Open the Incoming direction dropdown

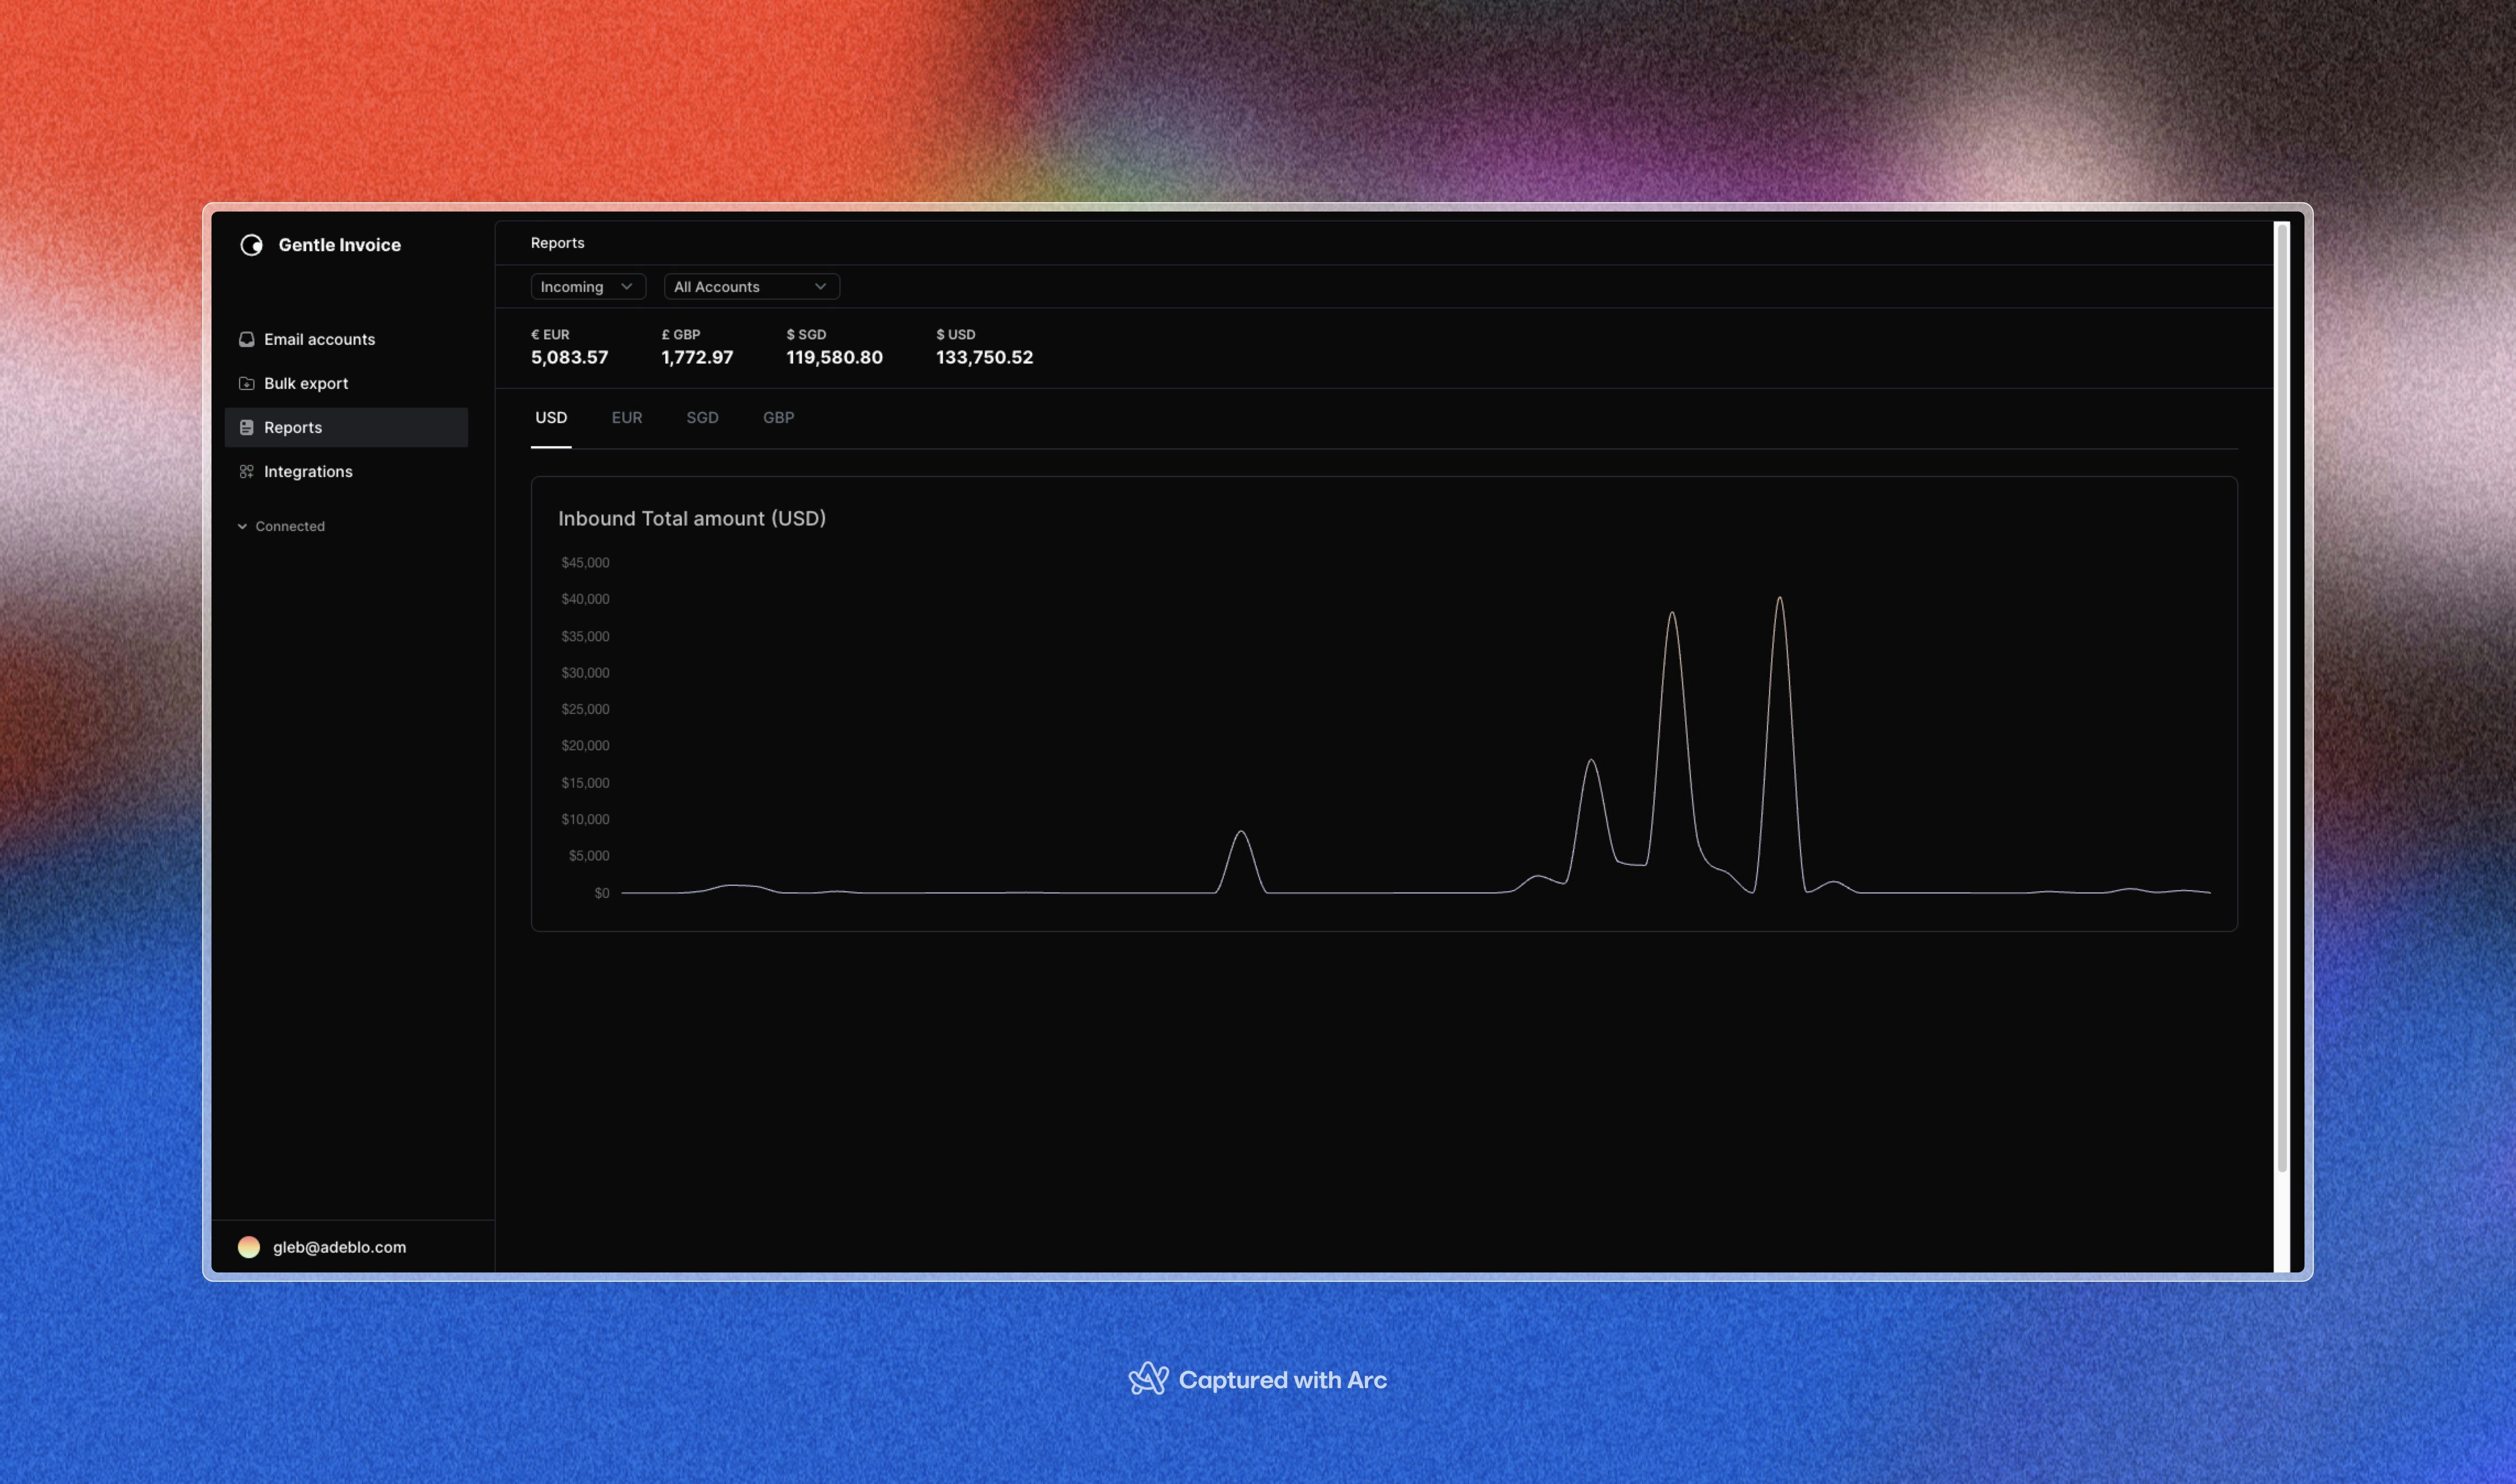(587, 287)
